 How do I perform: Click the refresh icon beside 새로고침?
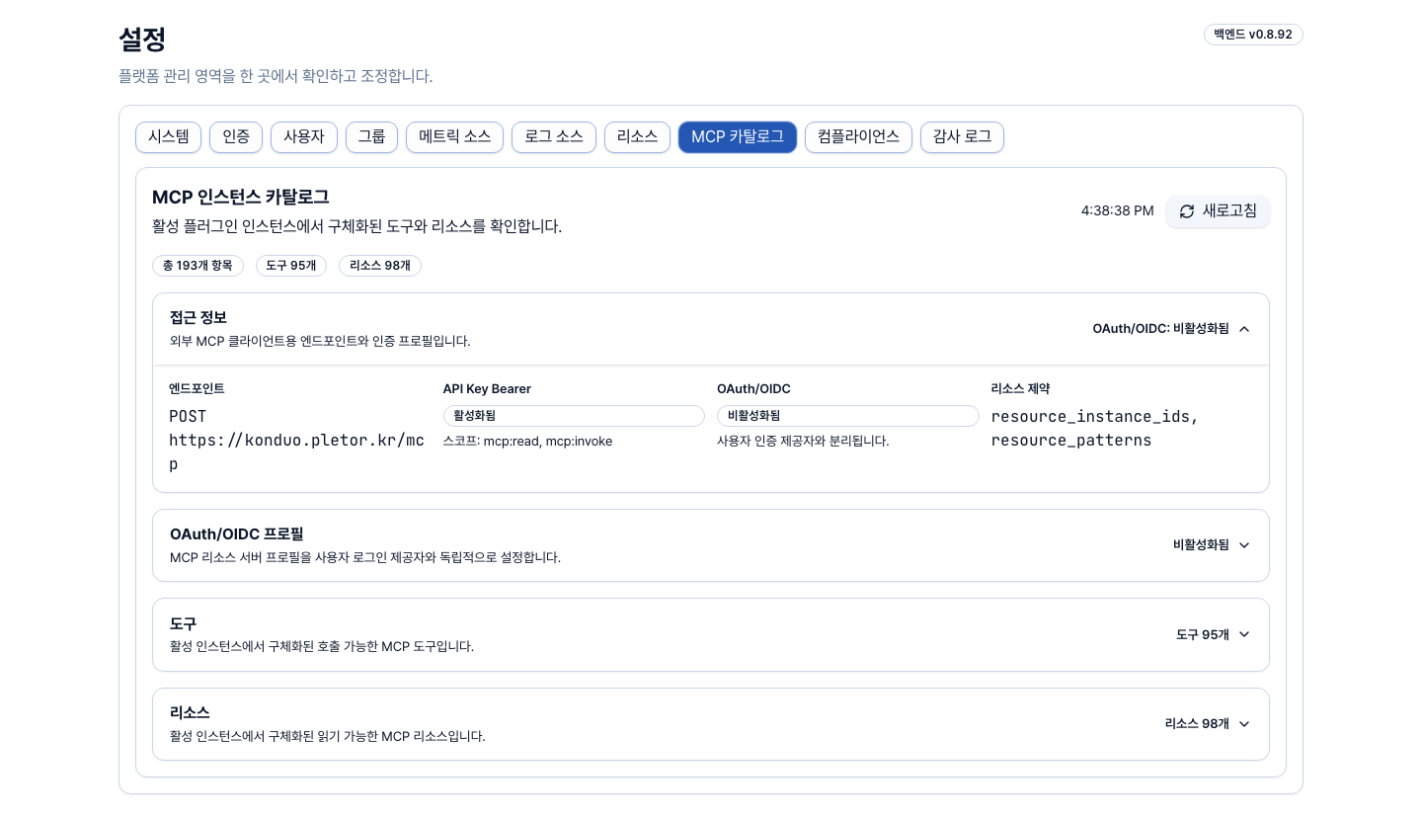click(1187, 211)
